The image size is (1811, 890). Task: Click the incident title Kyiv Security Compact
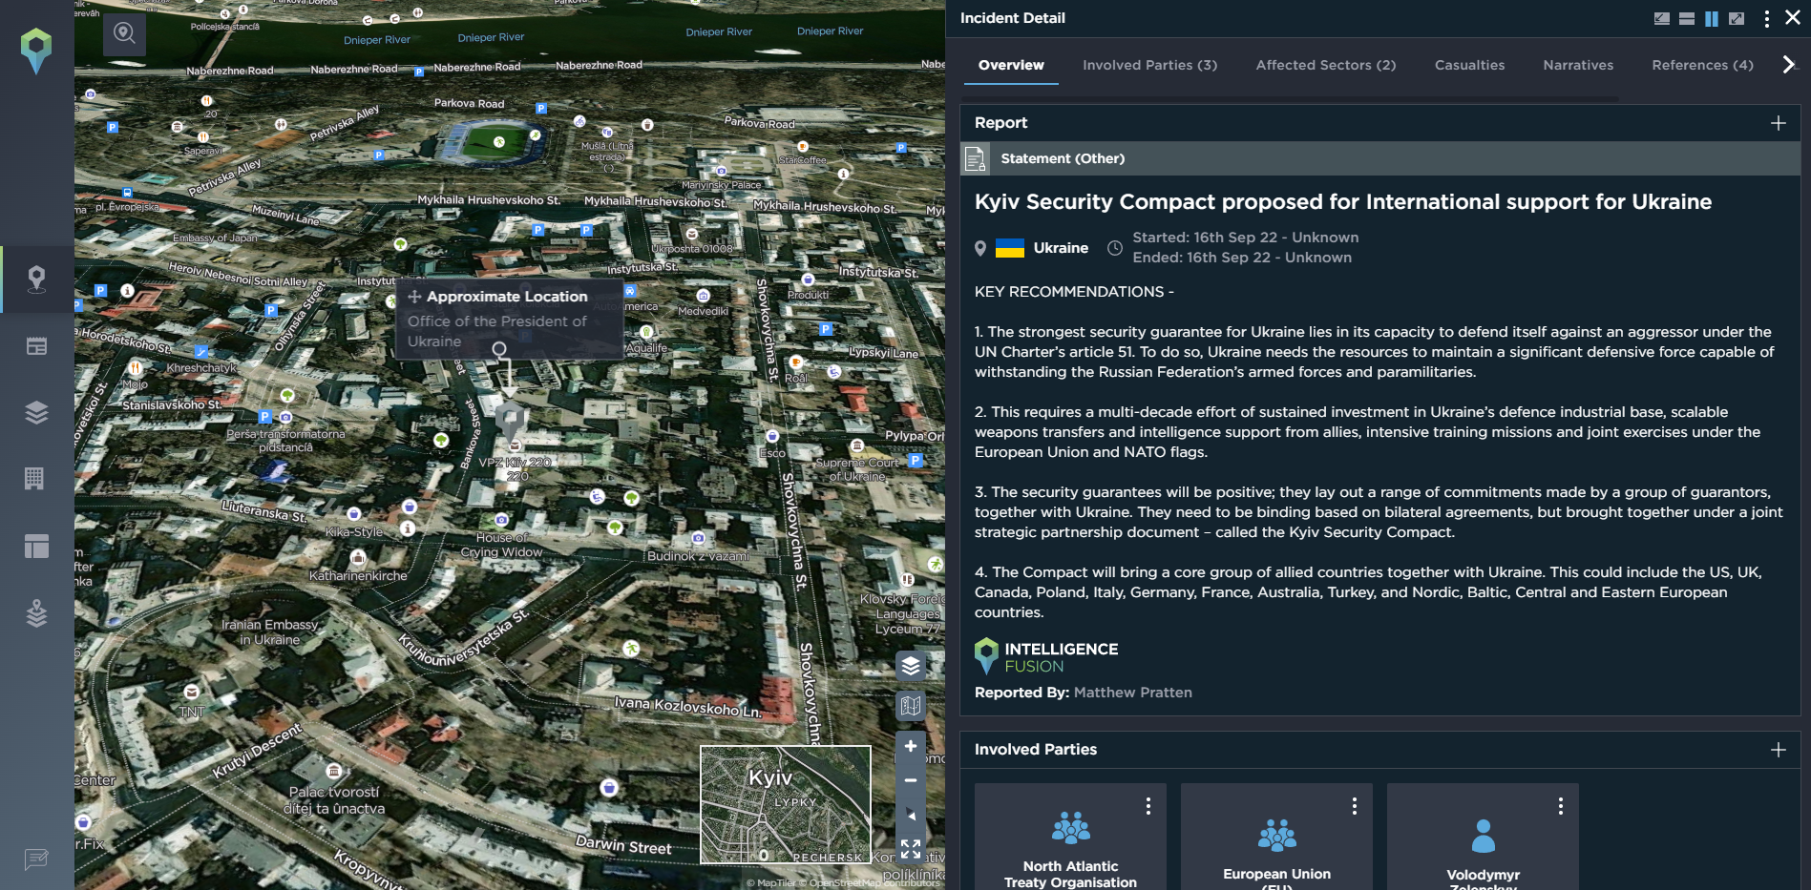(1342, 202)
